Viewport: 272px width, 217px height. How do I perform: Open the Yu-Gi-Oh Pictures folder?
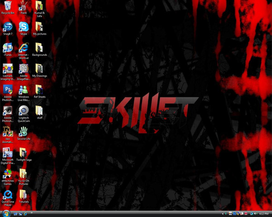[x=24, y=177]
